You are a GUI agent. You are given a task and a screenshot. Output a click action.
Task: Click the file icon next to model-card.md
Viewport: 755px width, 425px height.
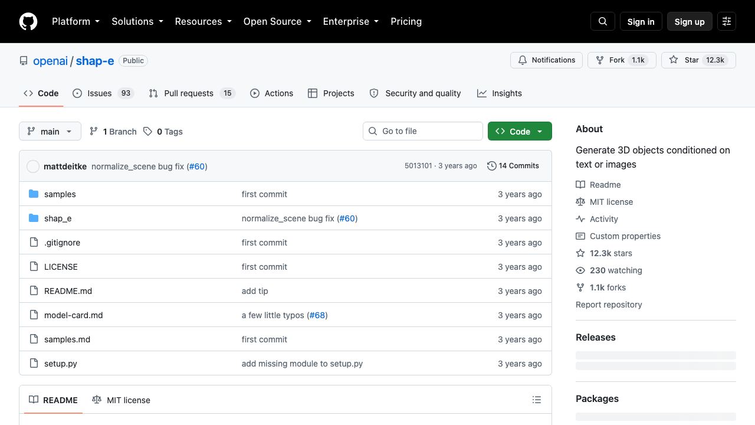coord(34,315)
